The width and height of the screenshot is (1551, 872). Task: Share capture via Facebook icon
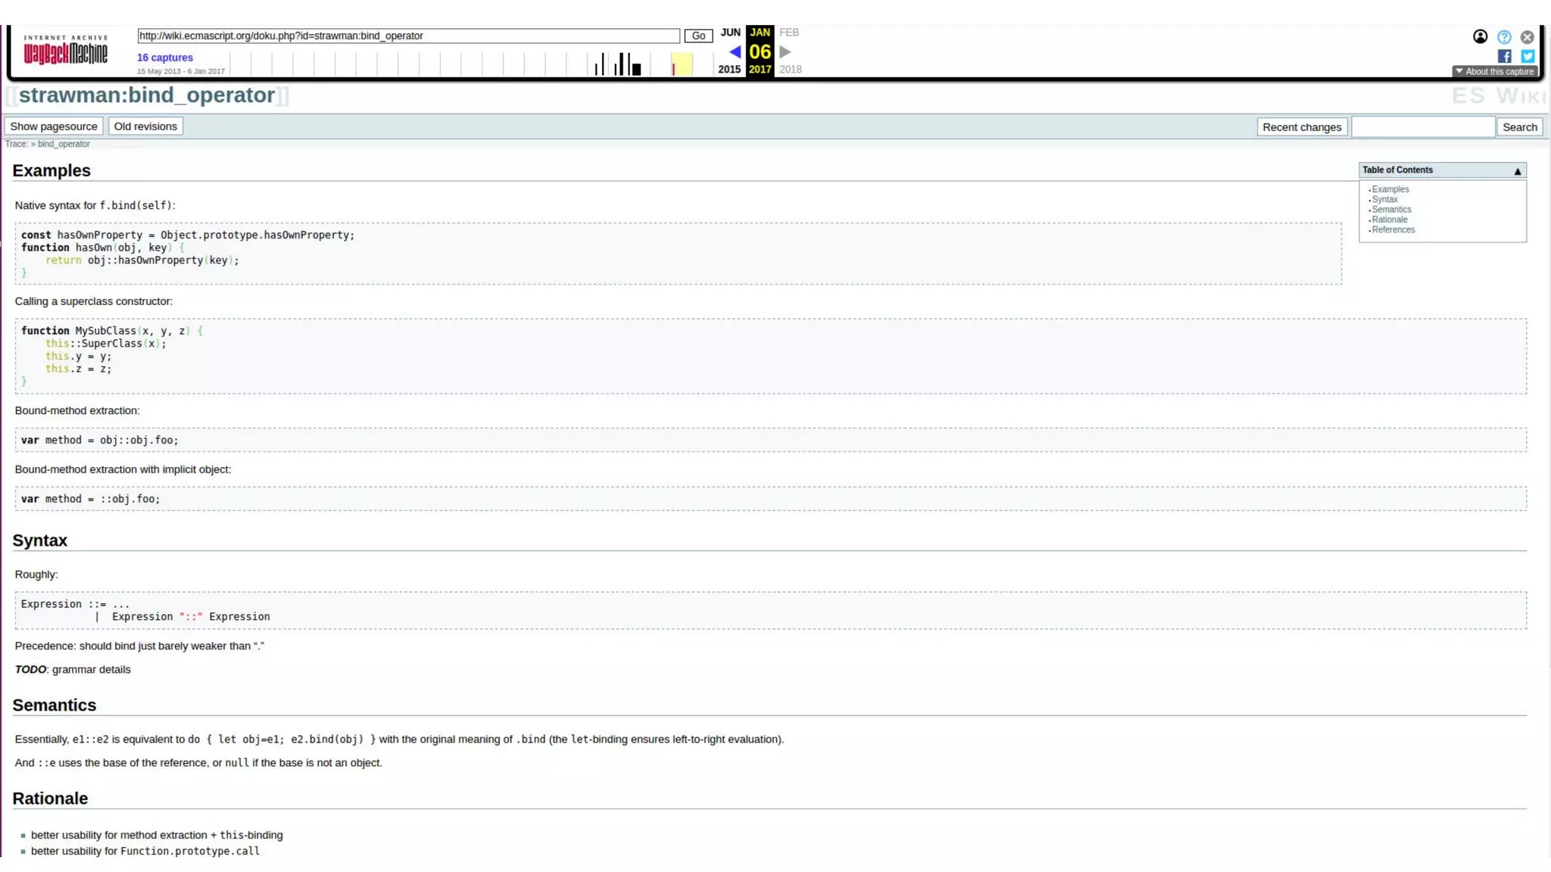point(1504,56)
